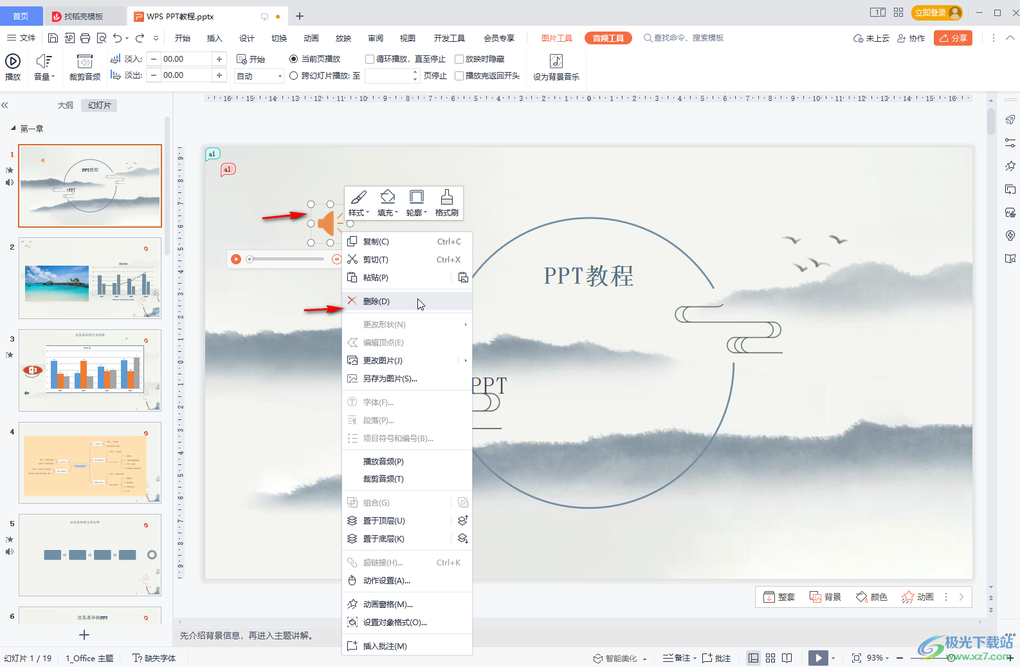Screen dimensions: 1020x667
Task: Switch to 大纲 outline view tab
Action: tap(65, 105)
